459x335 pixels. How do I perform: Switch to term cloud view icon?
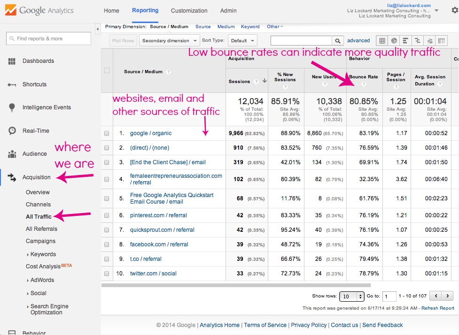click(x=429, y=41)
